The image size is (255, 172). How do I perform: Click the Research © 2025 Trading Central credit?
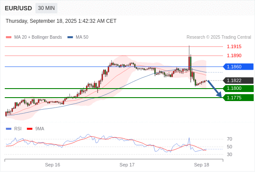click(x=219, y=37)
